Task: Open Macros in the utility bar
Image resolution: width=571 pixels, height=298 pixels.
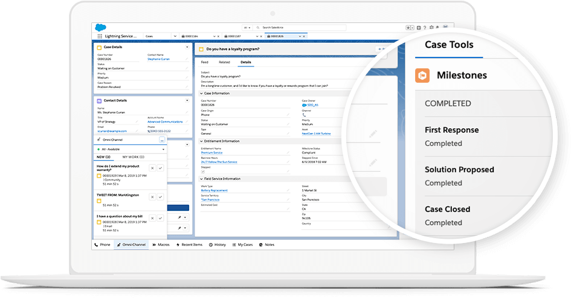Action: pos(161,245)
